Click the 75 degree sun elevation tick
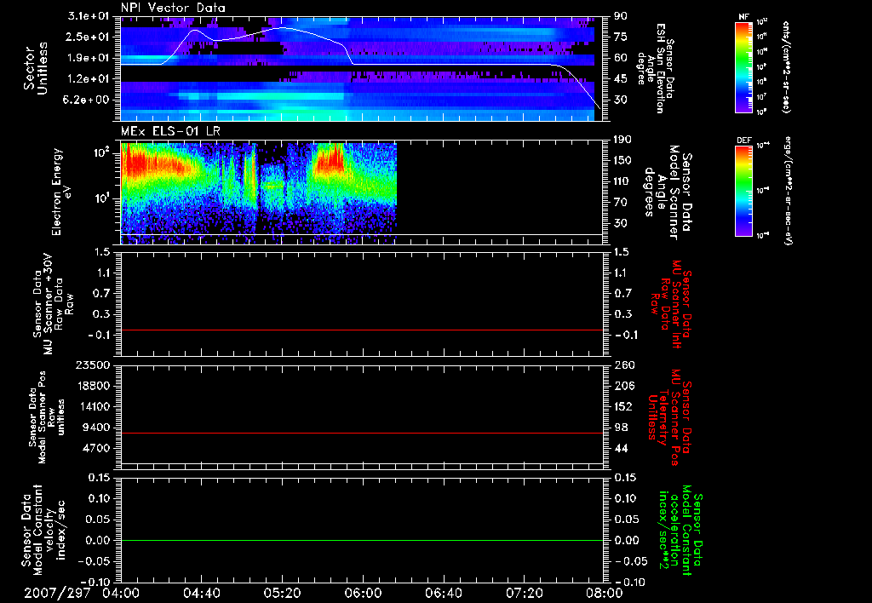This screenshot has height=603, width=872. point(621,37)
